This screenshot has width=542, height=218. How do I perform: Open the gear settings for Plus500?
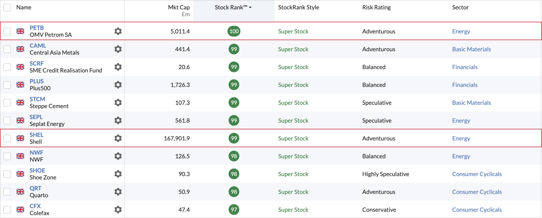118,85
